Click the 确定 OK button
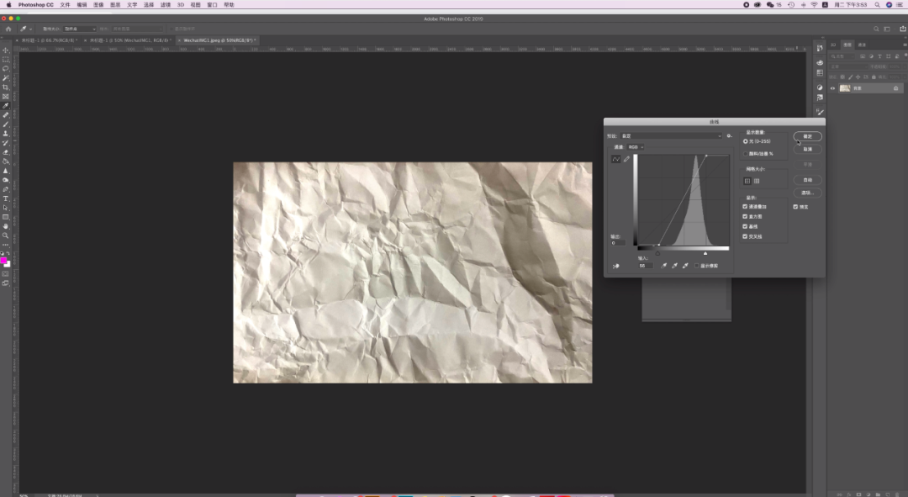The width and height of the screenshot is (908, 497). click(x=807, y=136)
